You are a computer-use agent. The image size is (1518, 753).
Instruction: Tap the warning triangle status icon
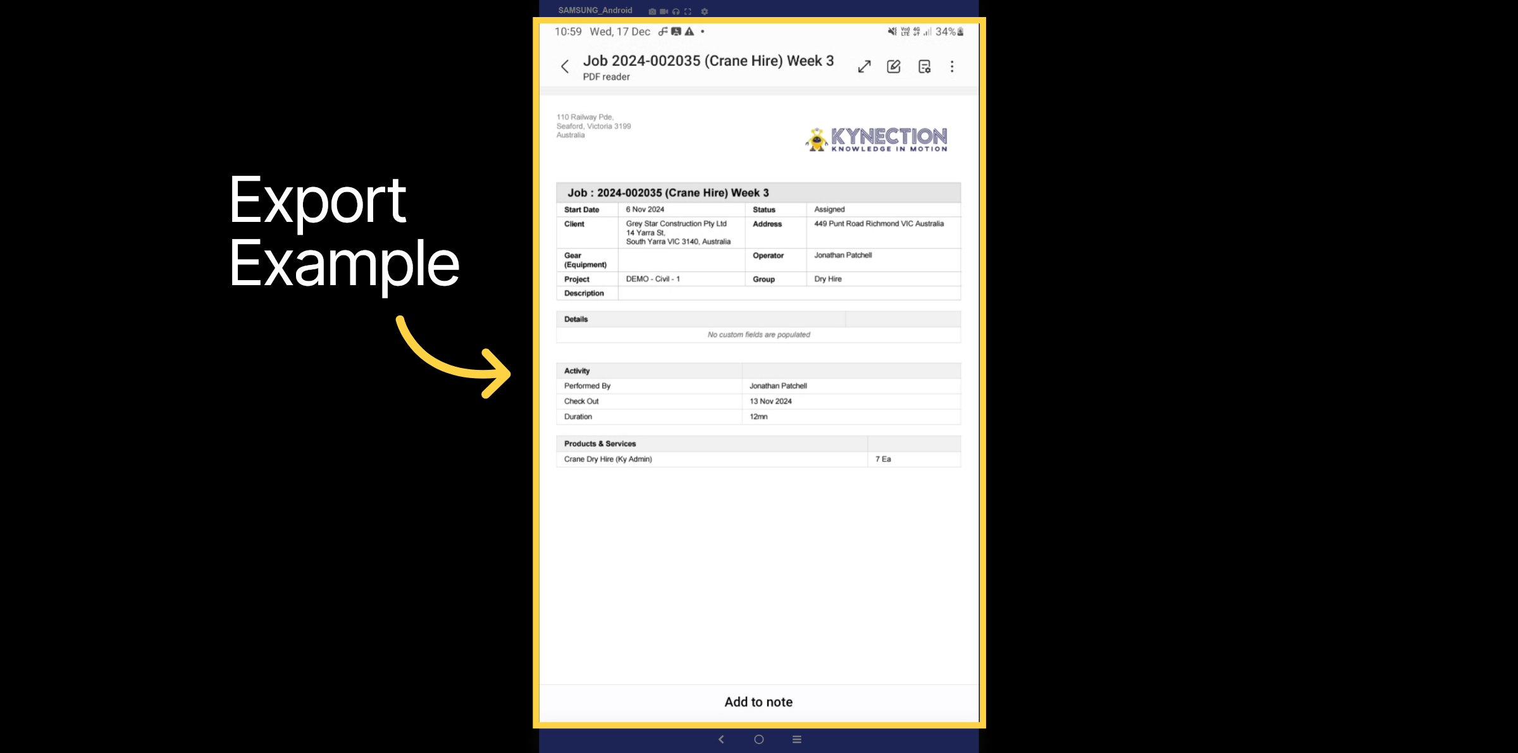click(x=689, y=32)
